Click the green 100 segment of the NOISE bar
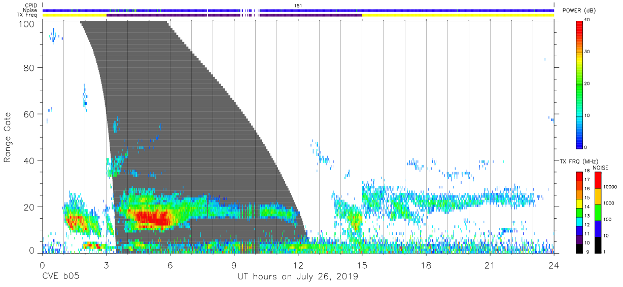This screenshot has height=287, width=623. pyautogui.click(x=598, y=213)
